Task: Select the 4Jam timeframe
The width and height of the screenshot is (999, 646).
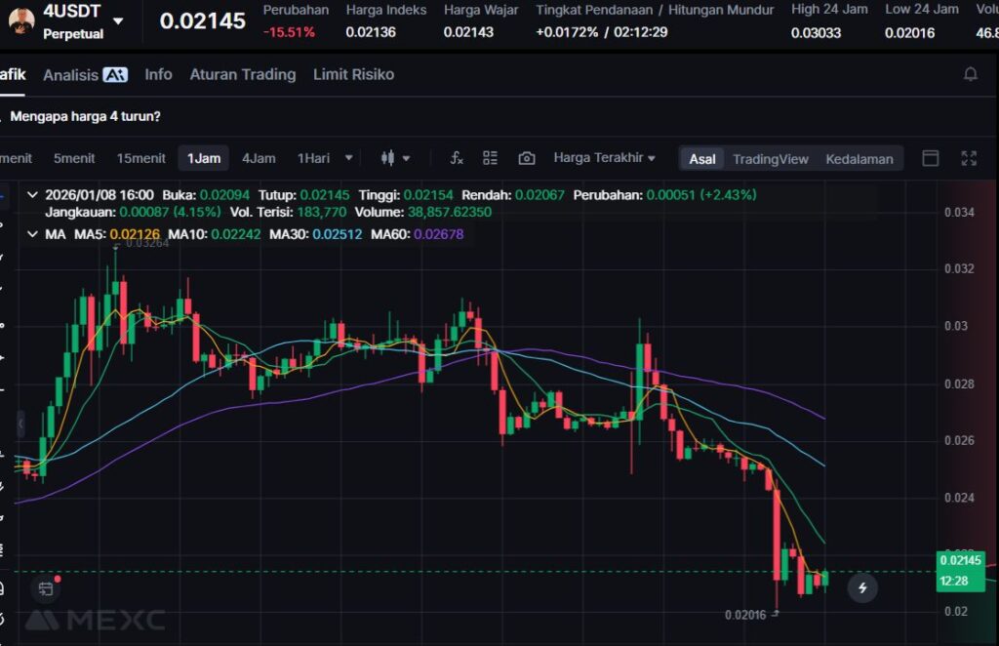Action: (x=259, y=158)
